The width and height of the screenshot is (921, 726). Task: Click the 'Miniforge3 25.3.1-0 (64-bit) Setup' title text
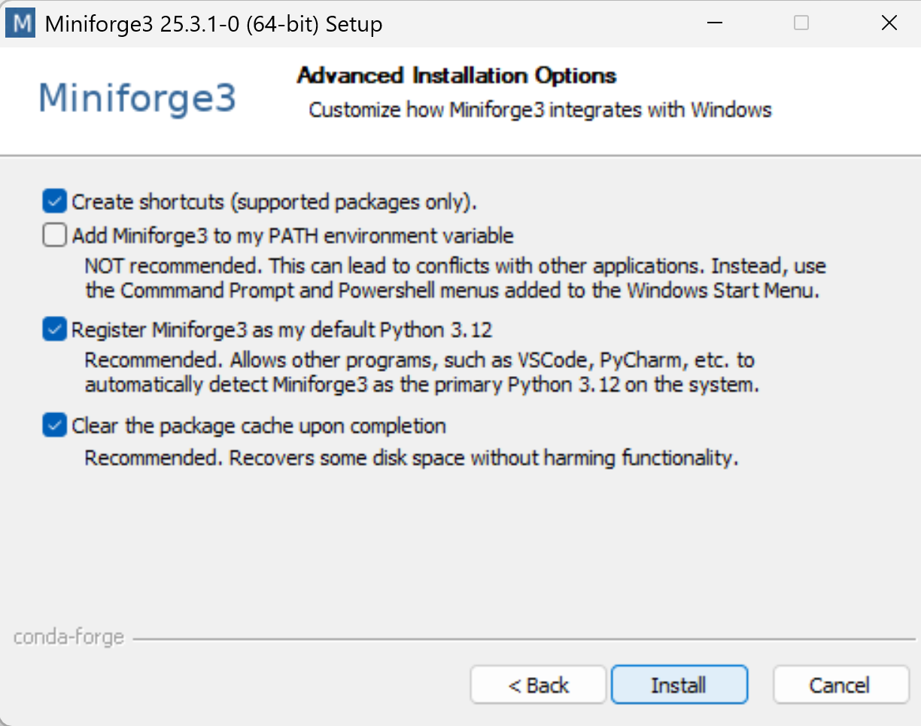pyautogui.click(x=214, y=24)
